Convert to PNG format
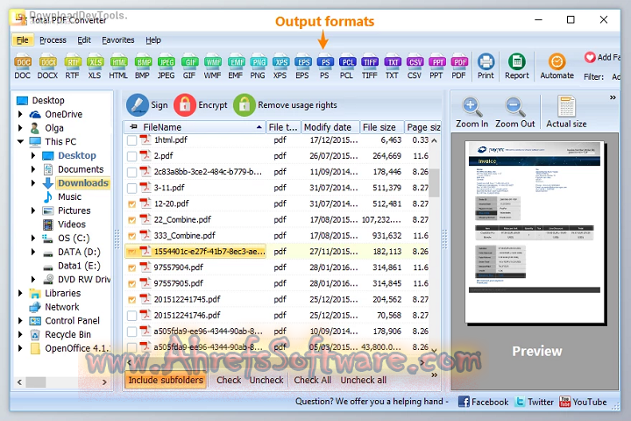The width and height of the screenshot is (631, 421). pos(258,66)
